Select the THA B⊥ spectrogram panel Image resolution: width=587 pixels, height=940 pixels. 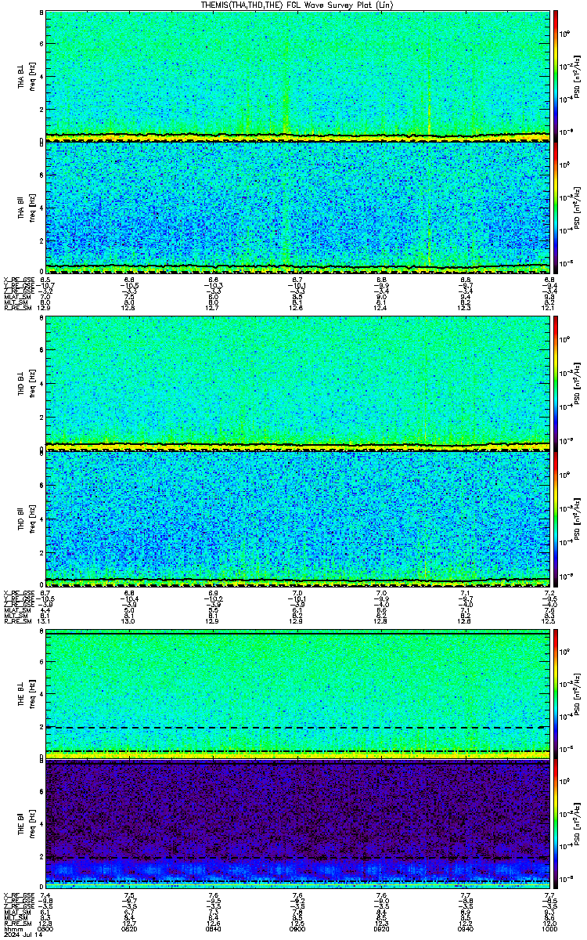297,76
